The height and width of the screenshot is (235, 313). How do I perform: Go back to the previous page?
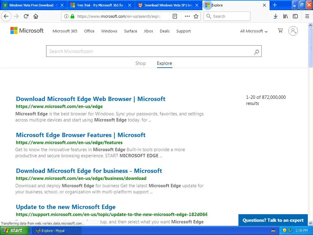coord(6,16)
